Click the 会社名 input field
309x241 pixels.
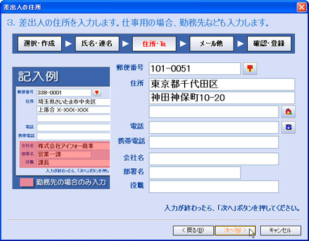(214, 158)
